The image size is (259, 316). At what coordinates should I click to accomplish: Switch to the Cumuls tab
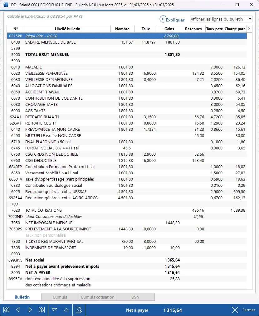60,297
